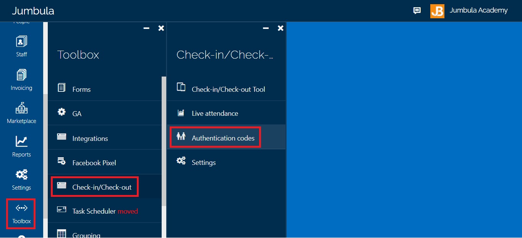This screenshot has width=522, height=238.
Task: Open the Settings gears icon in sidebar
Action: [x=21, y=175]
